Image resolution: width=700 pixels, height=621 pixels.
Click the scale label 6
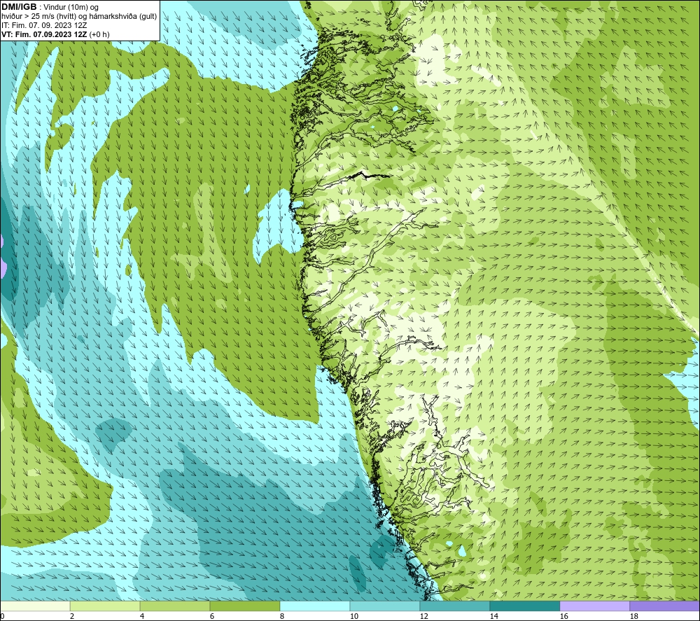click(212, 617)
